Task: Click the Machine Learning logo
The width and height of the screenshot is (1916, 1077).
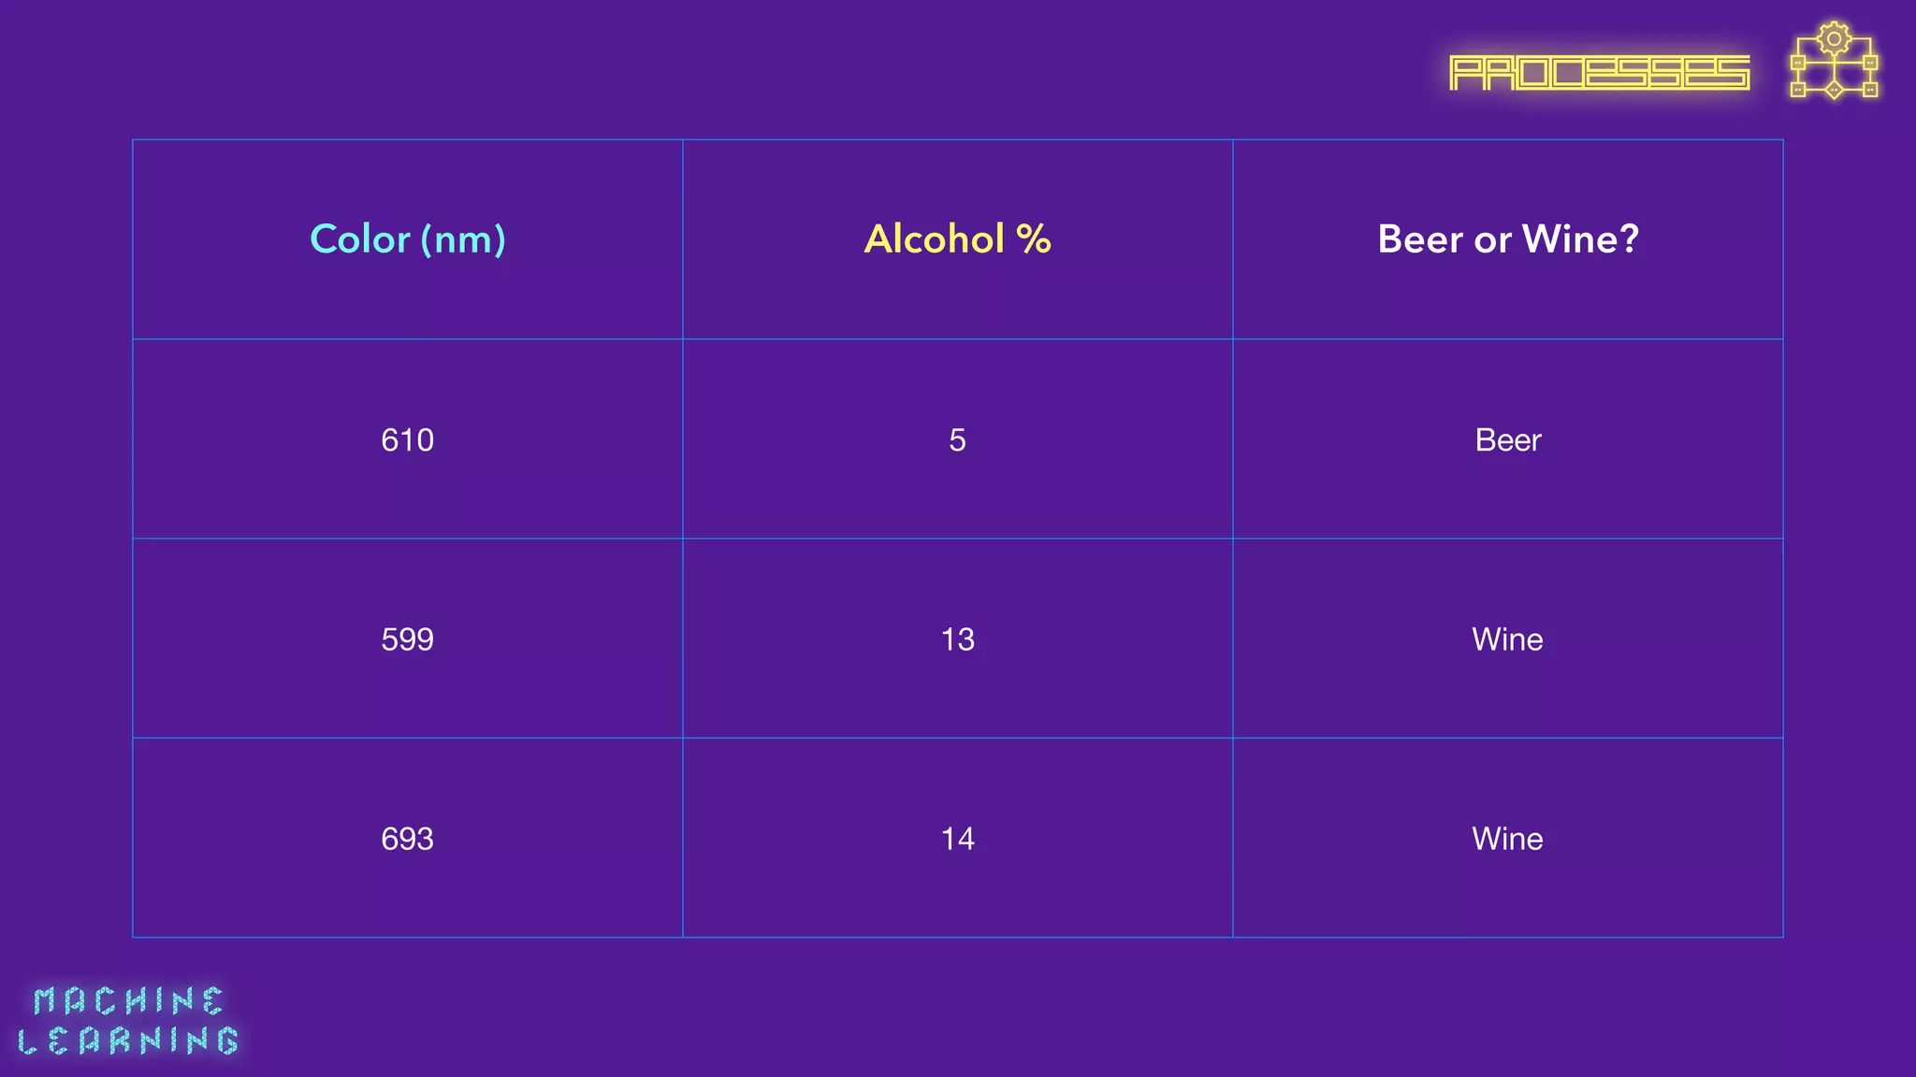Action: (128, 1021)
